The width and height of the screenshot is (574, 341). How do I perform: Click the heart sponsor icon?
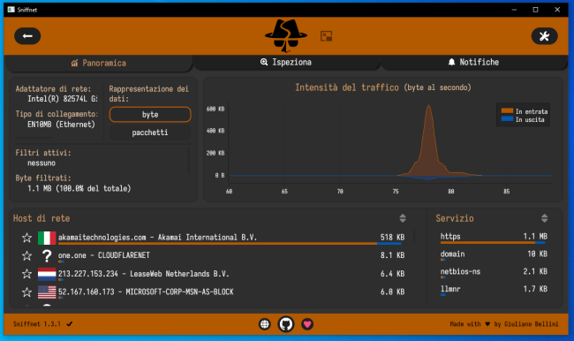[307, 324]
